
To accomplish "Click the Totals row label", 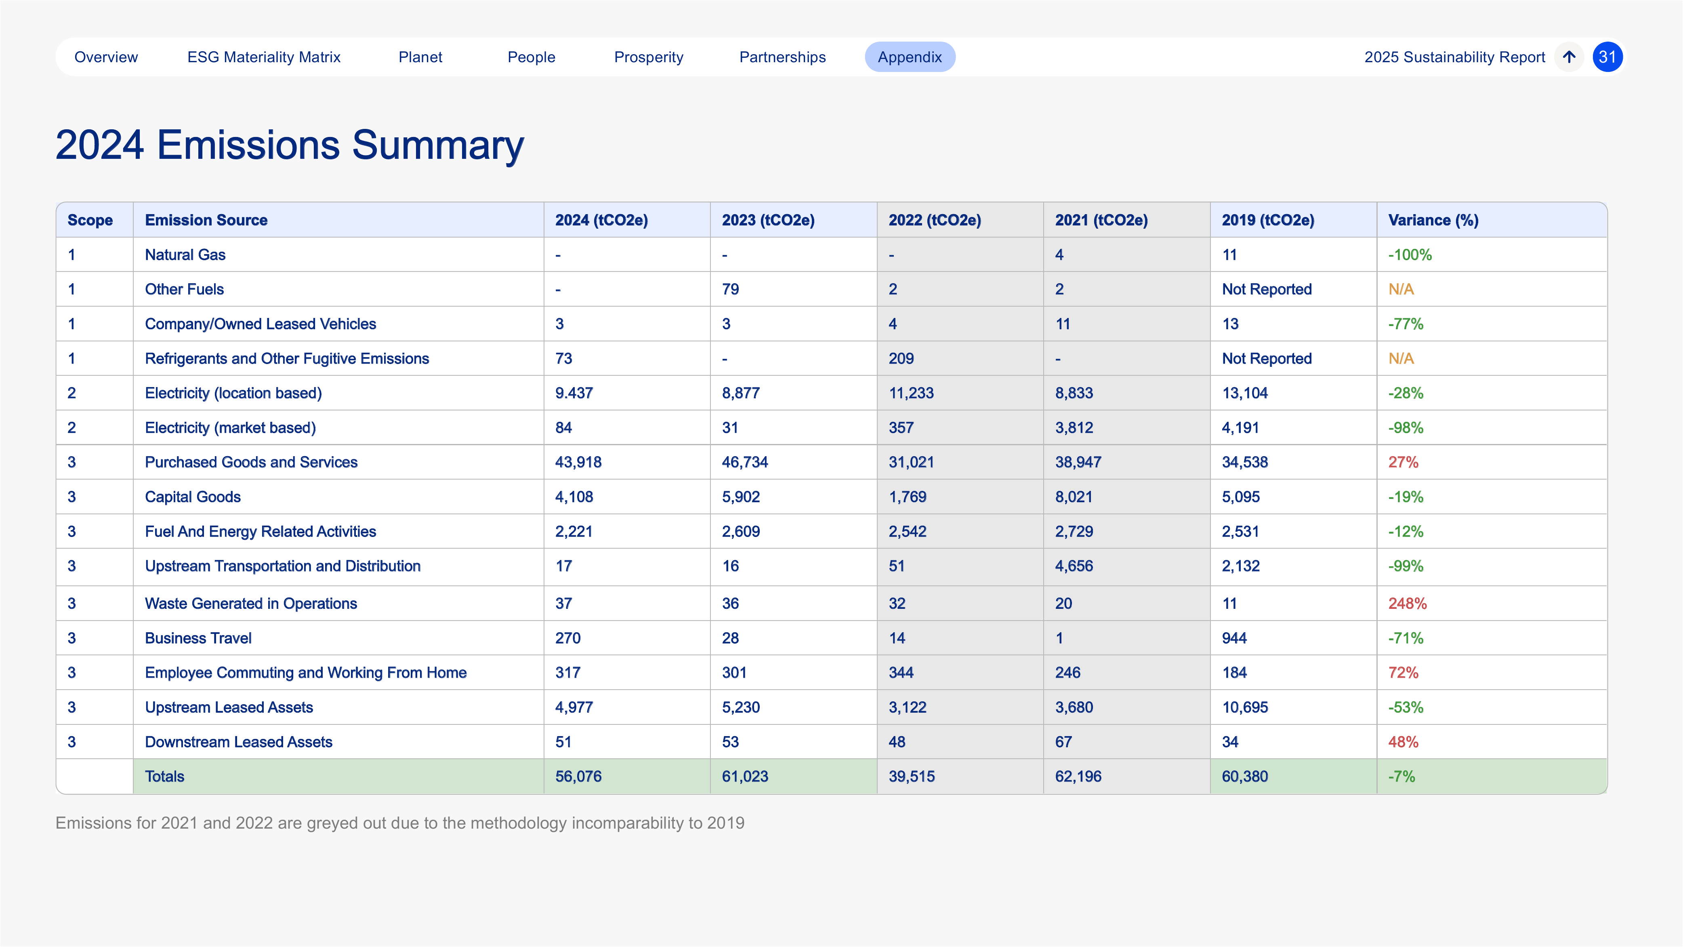I will point(165,777).
